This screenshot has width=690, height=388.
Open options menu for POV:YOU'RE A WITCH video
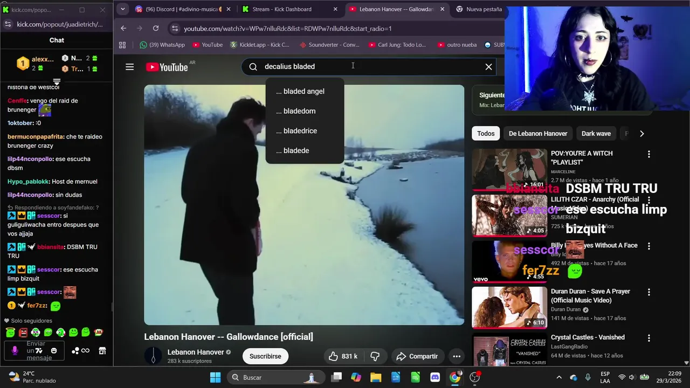(x=648, y=154)
